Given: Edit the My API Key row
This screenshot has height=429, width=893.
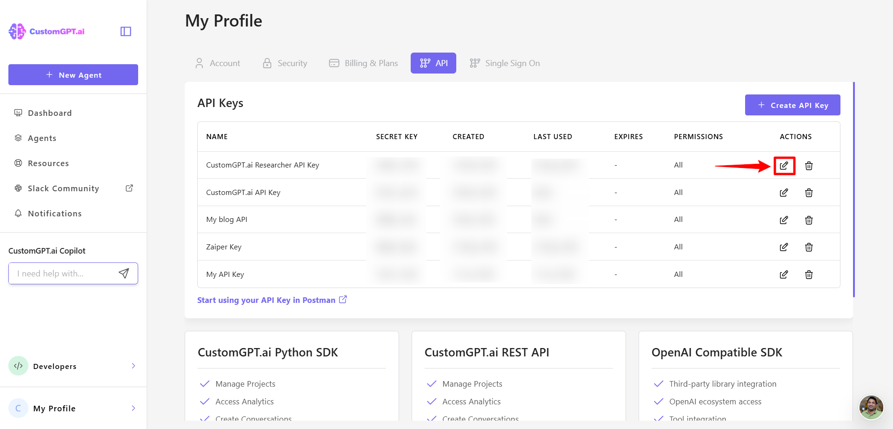Looking at the screenshot, I should click(784, 275).
